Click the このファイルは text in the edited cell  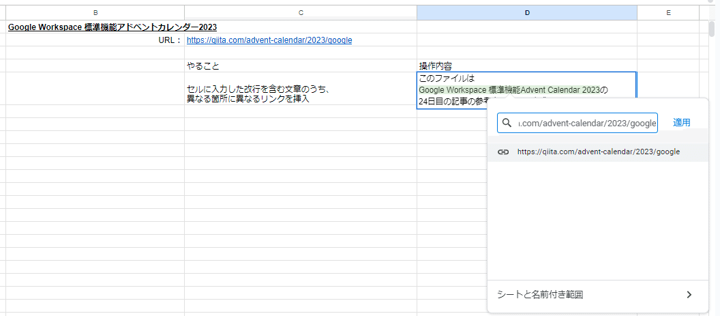point(447,78)
